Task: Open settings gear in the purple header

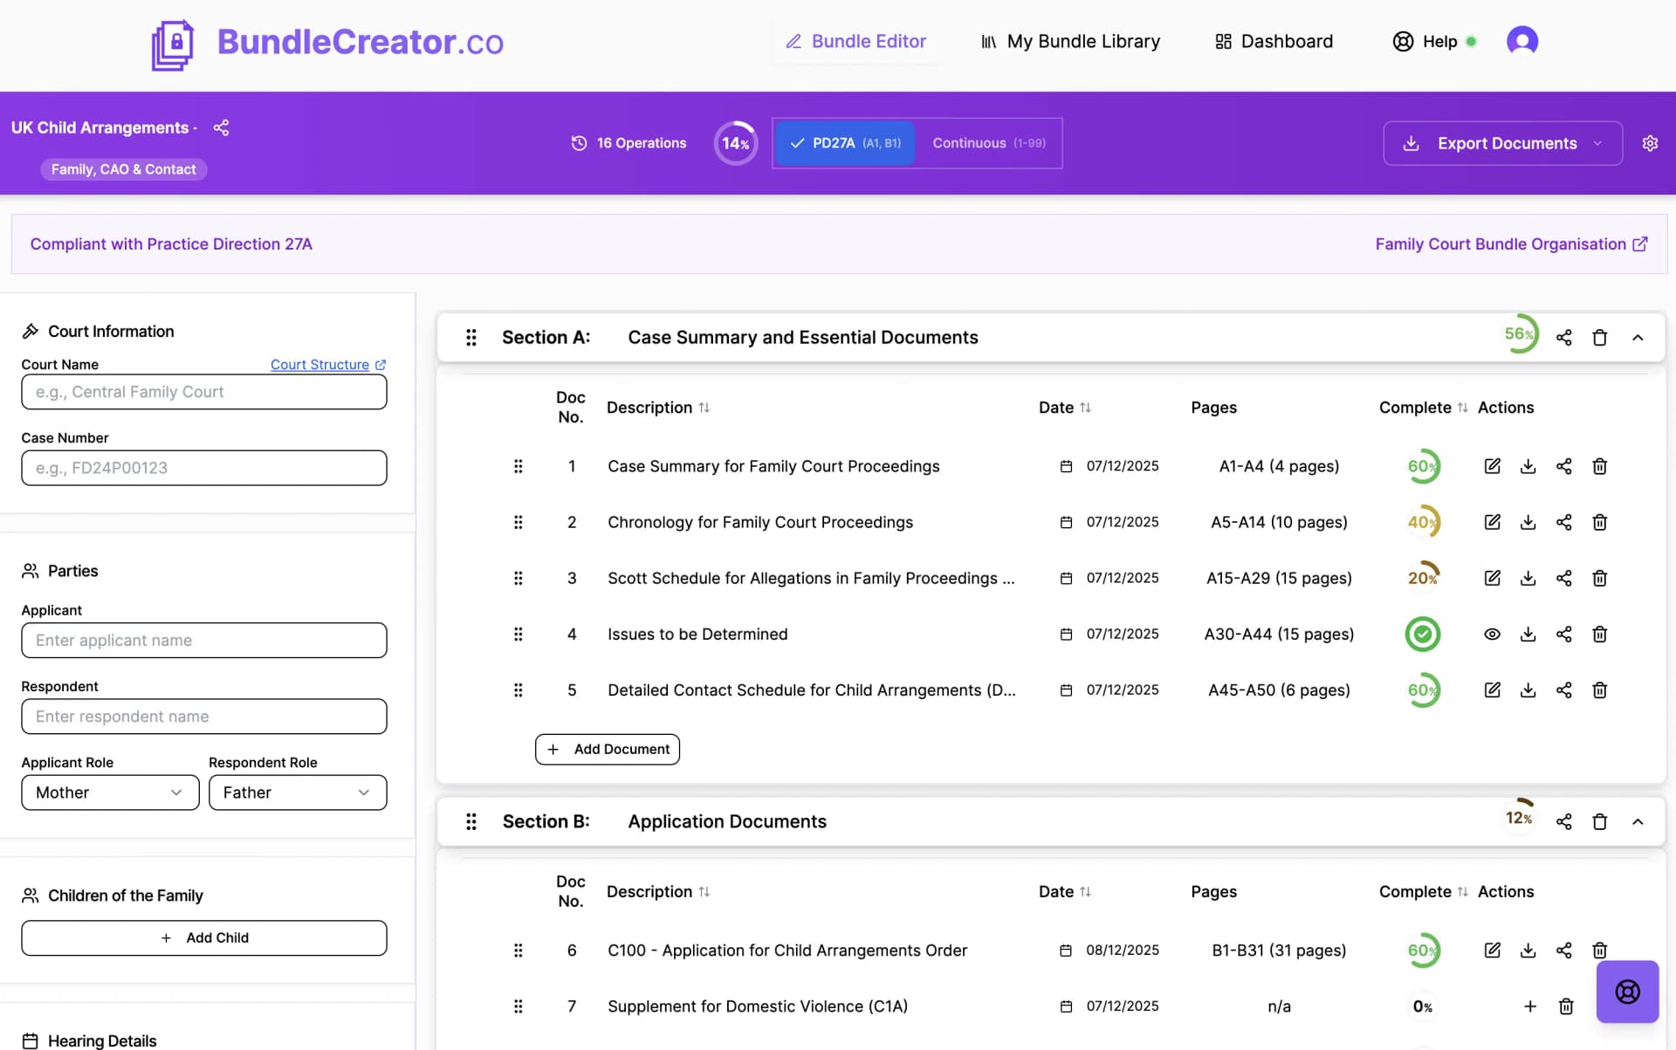Action: click(1650, 143)
